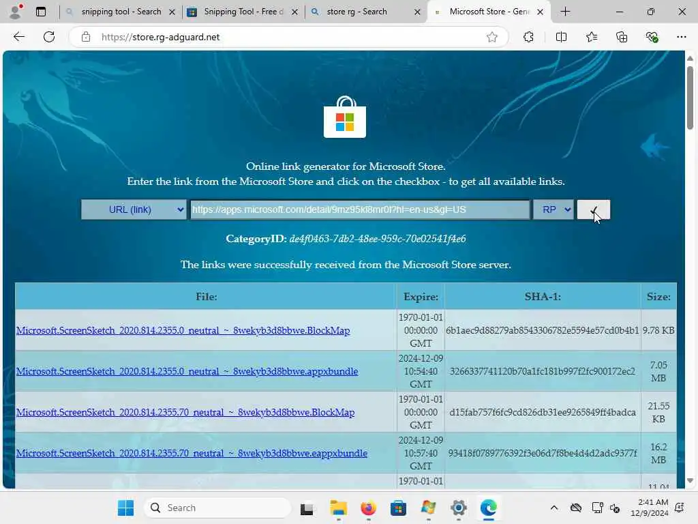
Task: Toggle split screen icon in toolbar
Action: (561, 37)
